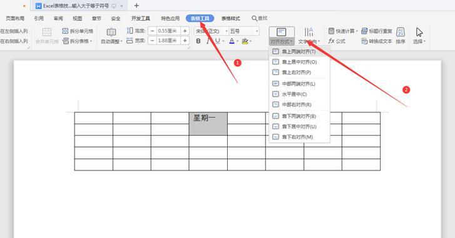The width and height of the screenshot is (455, 238).
Task: Increase row height with plus stepper
Action: (185, 31)
